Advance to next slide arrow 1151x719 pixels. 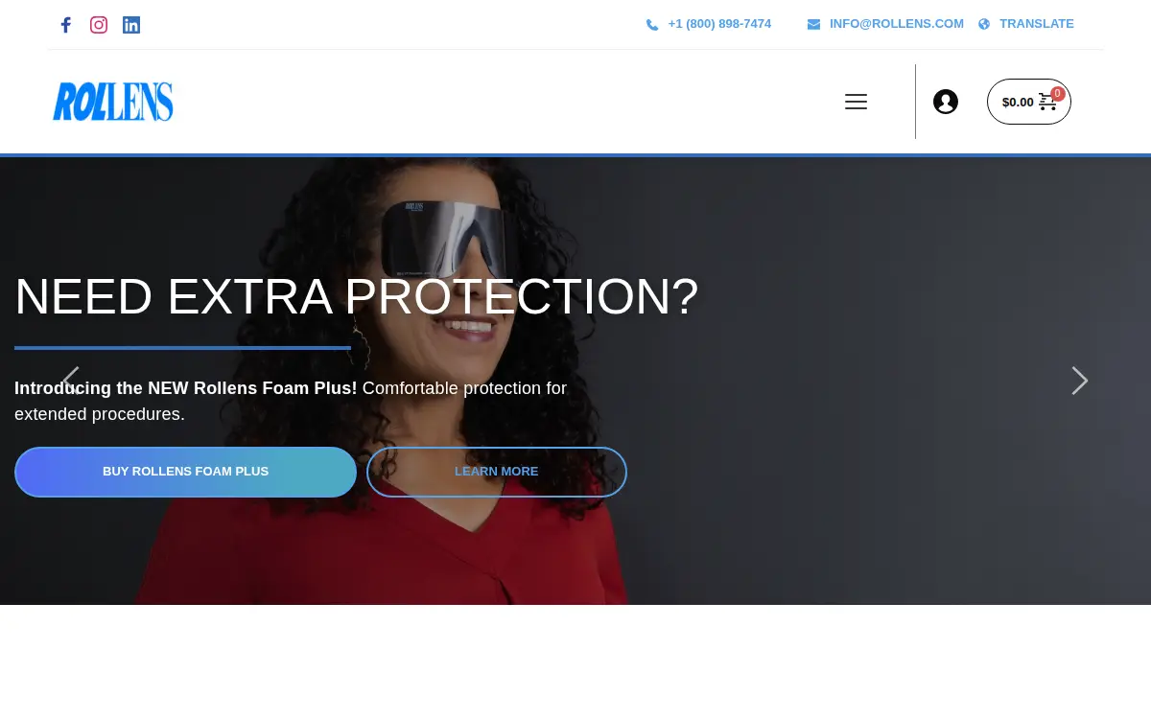(1080, 381)
